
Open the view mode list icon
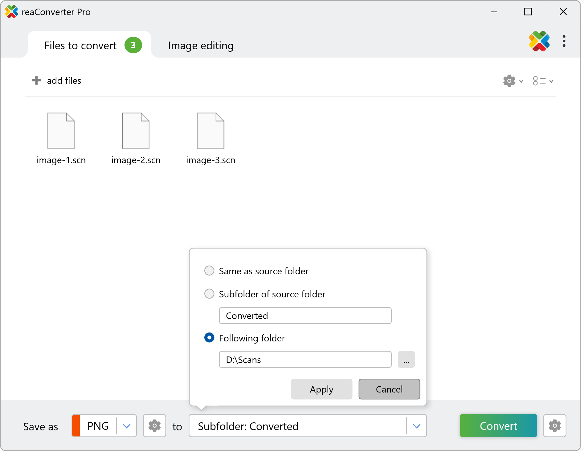point(539,81)
